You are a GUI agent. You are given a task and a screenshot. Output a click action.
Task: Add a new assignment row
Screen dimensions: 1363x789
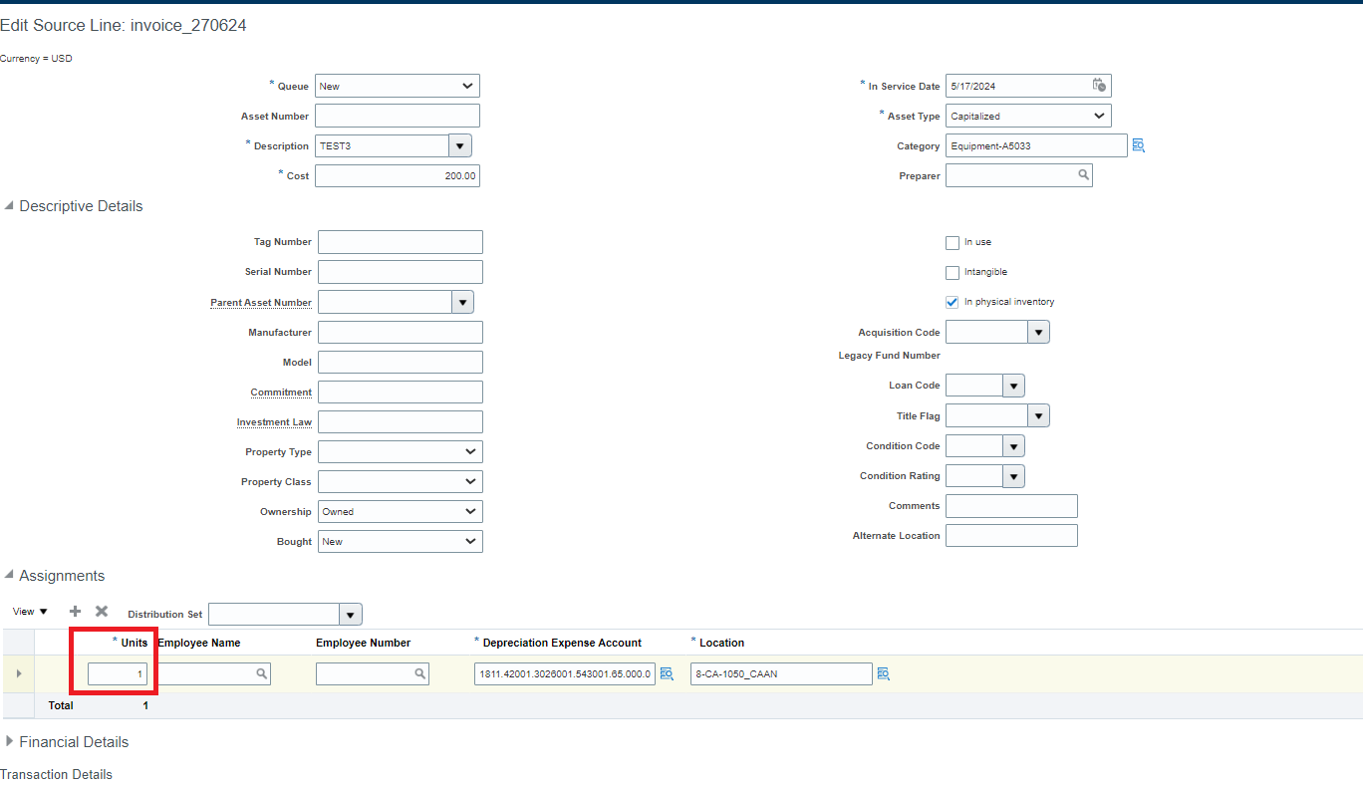point(75,611)
